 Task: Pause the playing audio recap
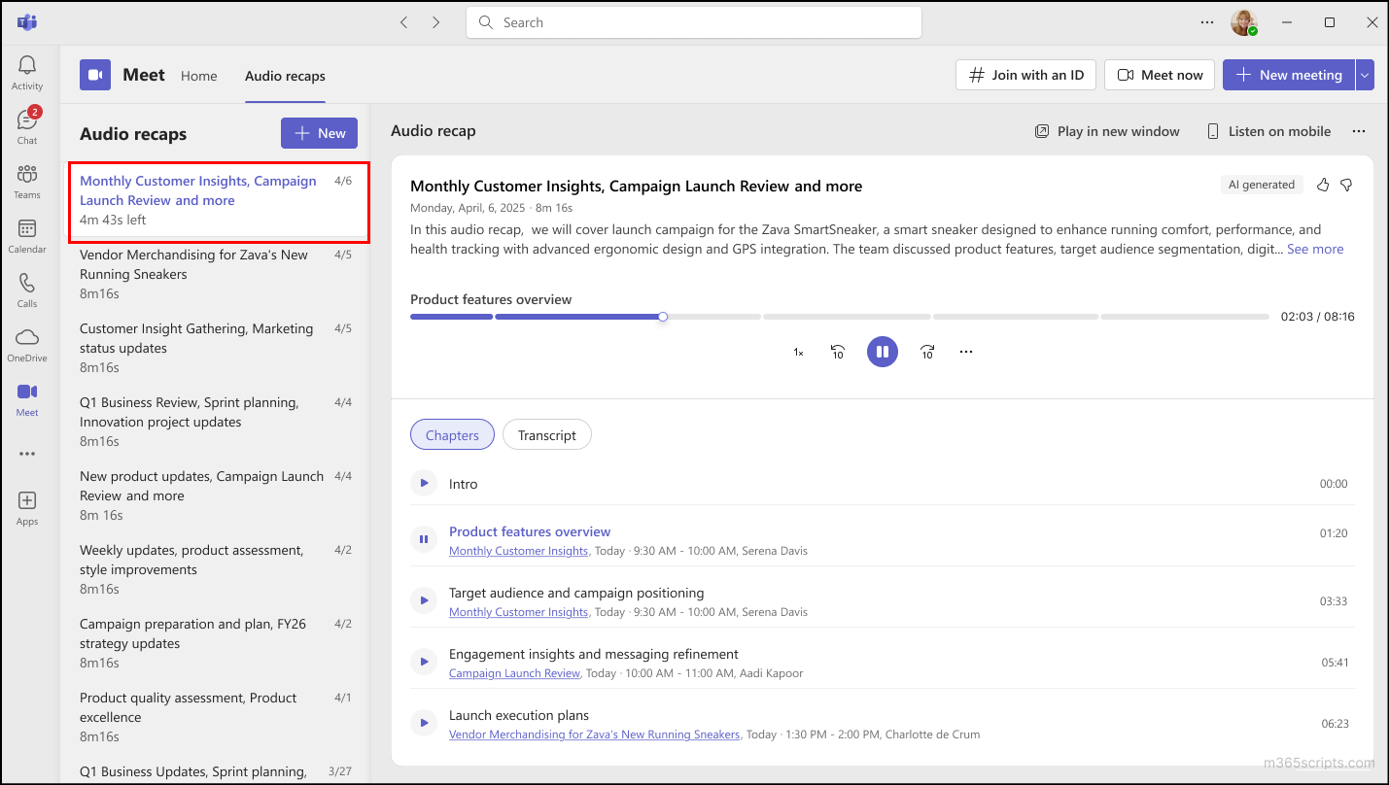[882, 351]
